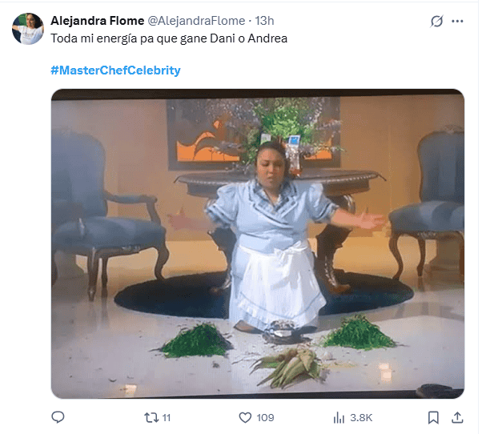The width and height of the screenshot is (486, 434).
Task: Click the 3.8K views count
Action: pyautogui.click(x=361, y=417)
